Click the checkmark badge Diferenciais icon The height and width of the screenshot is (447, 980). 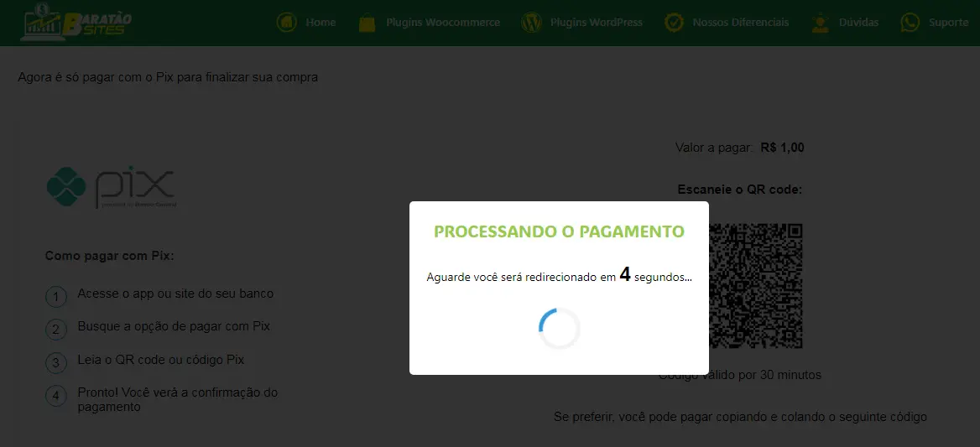coord(673,23)
